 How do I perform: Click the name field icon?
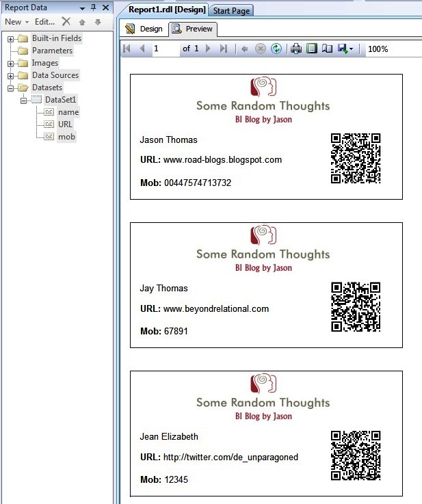pyautogui.click(x=49, y=112)
